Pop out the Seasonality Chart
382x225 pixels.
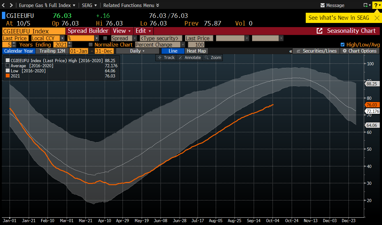[x=319, y=31]
